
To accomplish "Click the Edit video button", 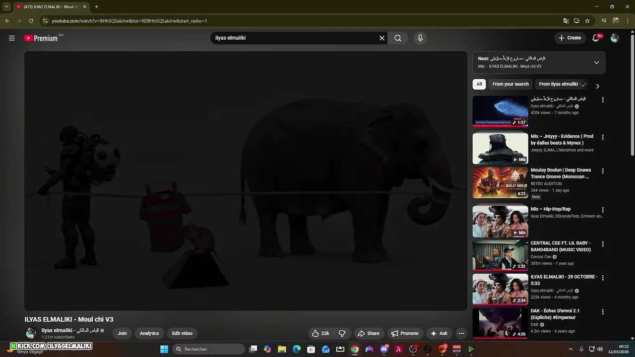I will point(182,333).
